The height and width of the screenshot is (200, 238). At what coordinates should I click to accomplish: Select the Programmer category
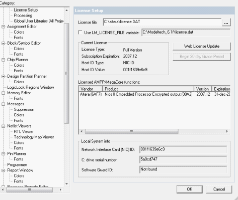click(x=17, y=165)
